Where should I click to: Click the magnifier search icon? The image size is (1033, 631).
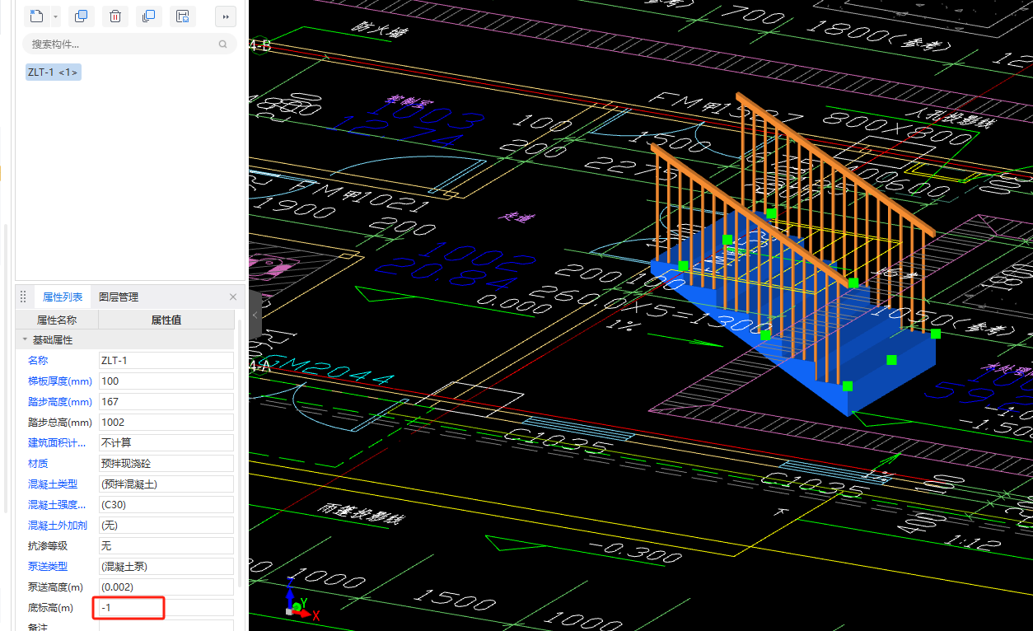(222, 44)
